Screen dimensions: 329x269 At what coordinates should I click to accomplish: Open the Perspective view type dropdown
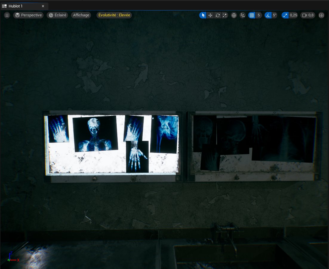[x=28, y=15]
